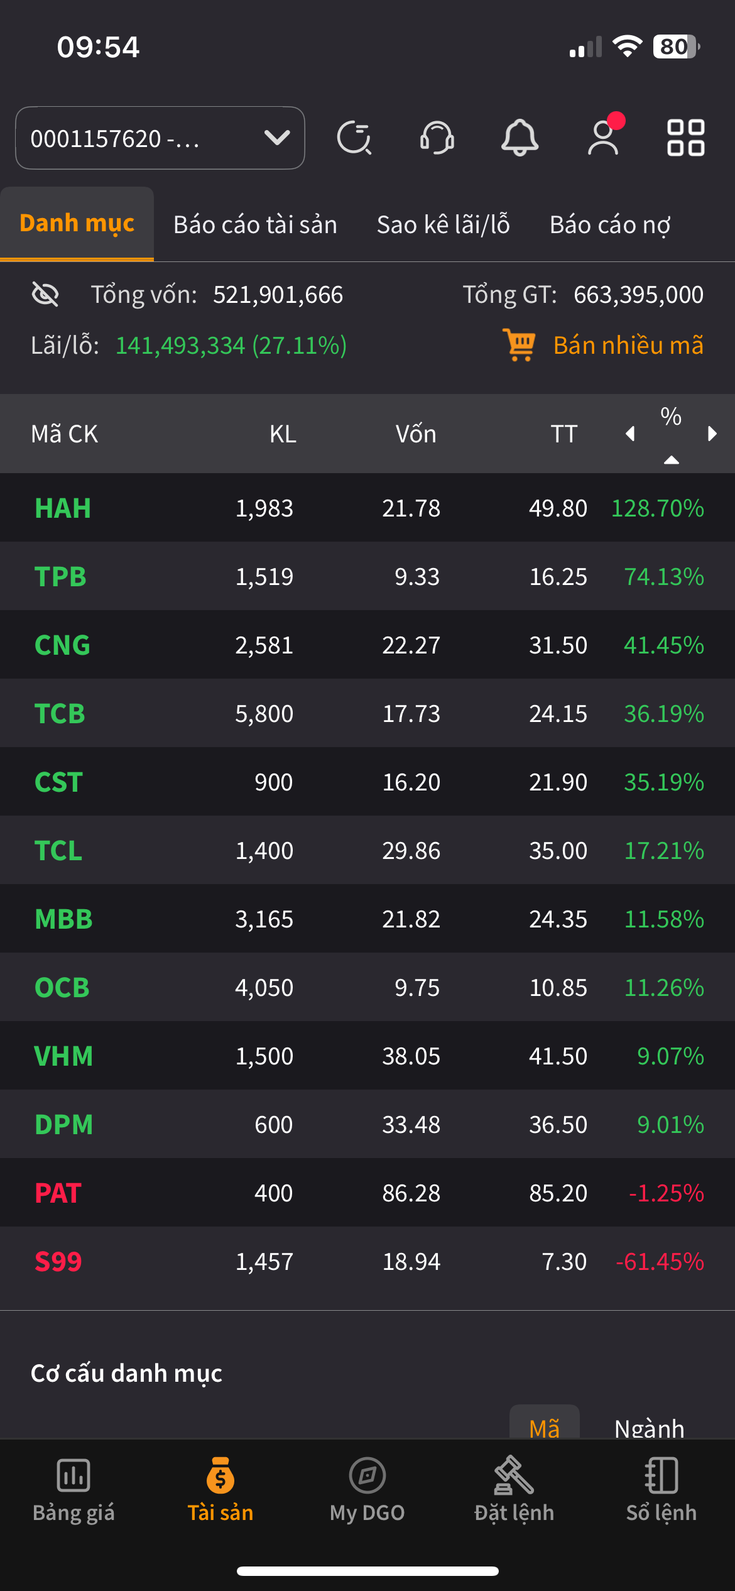Tap the refresh data icon
The image size is (735, 1591).
tap(354, 138)
